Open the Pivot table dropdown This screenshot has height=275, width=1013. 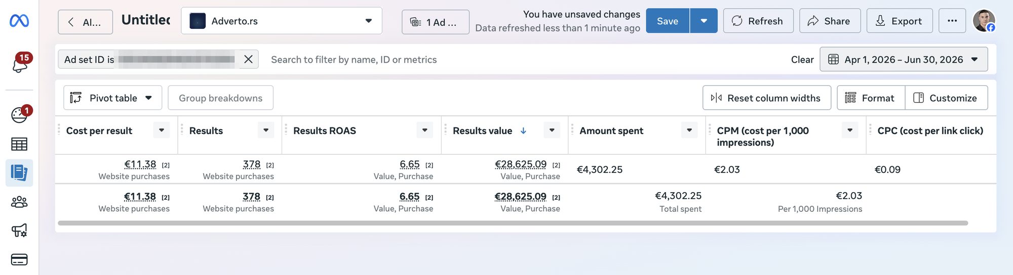click(x=112, y=98)
